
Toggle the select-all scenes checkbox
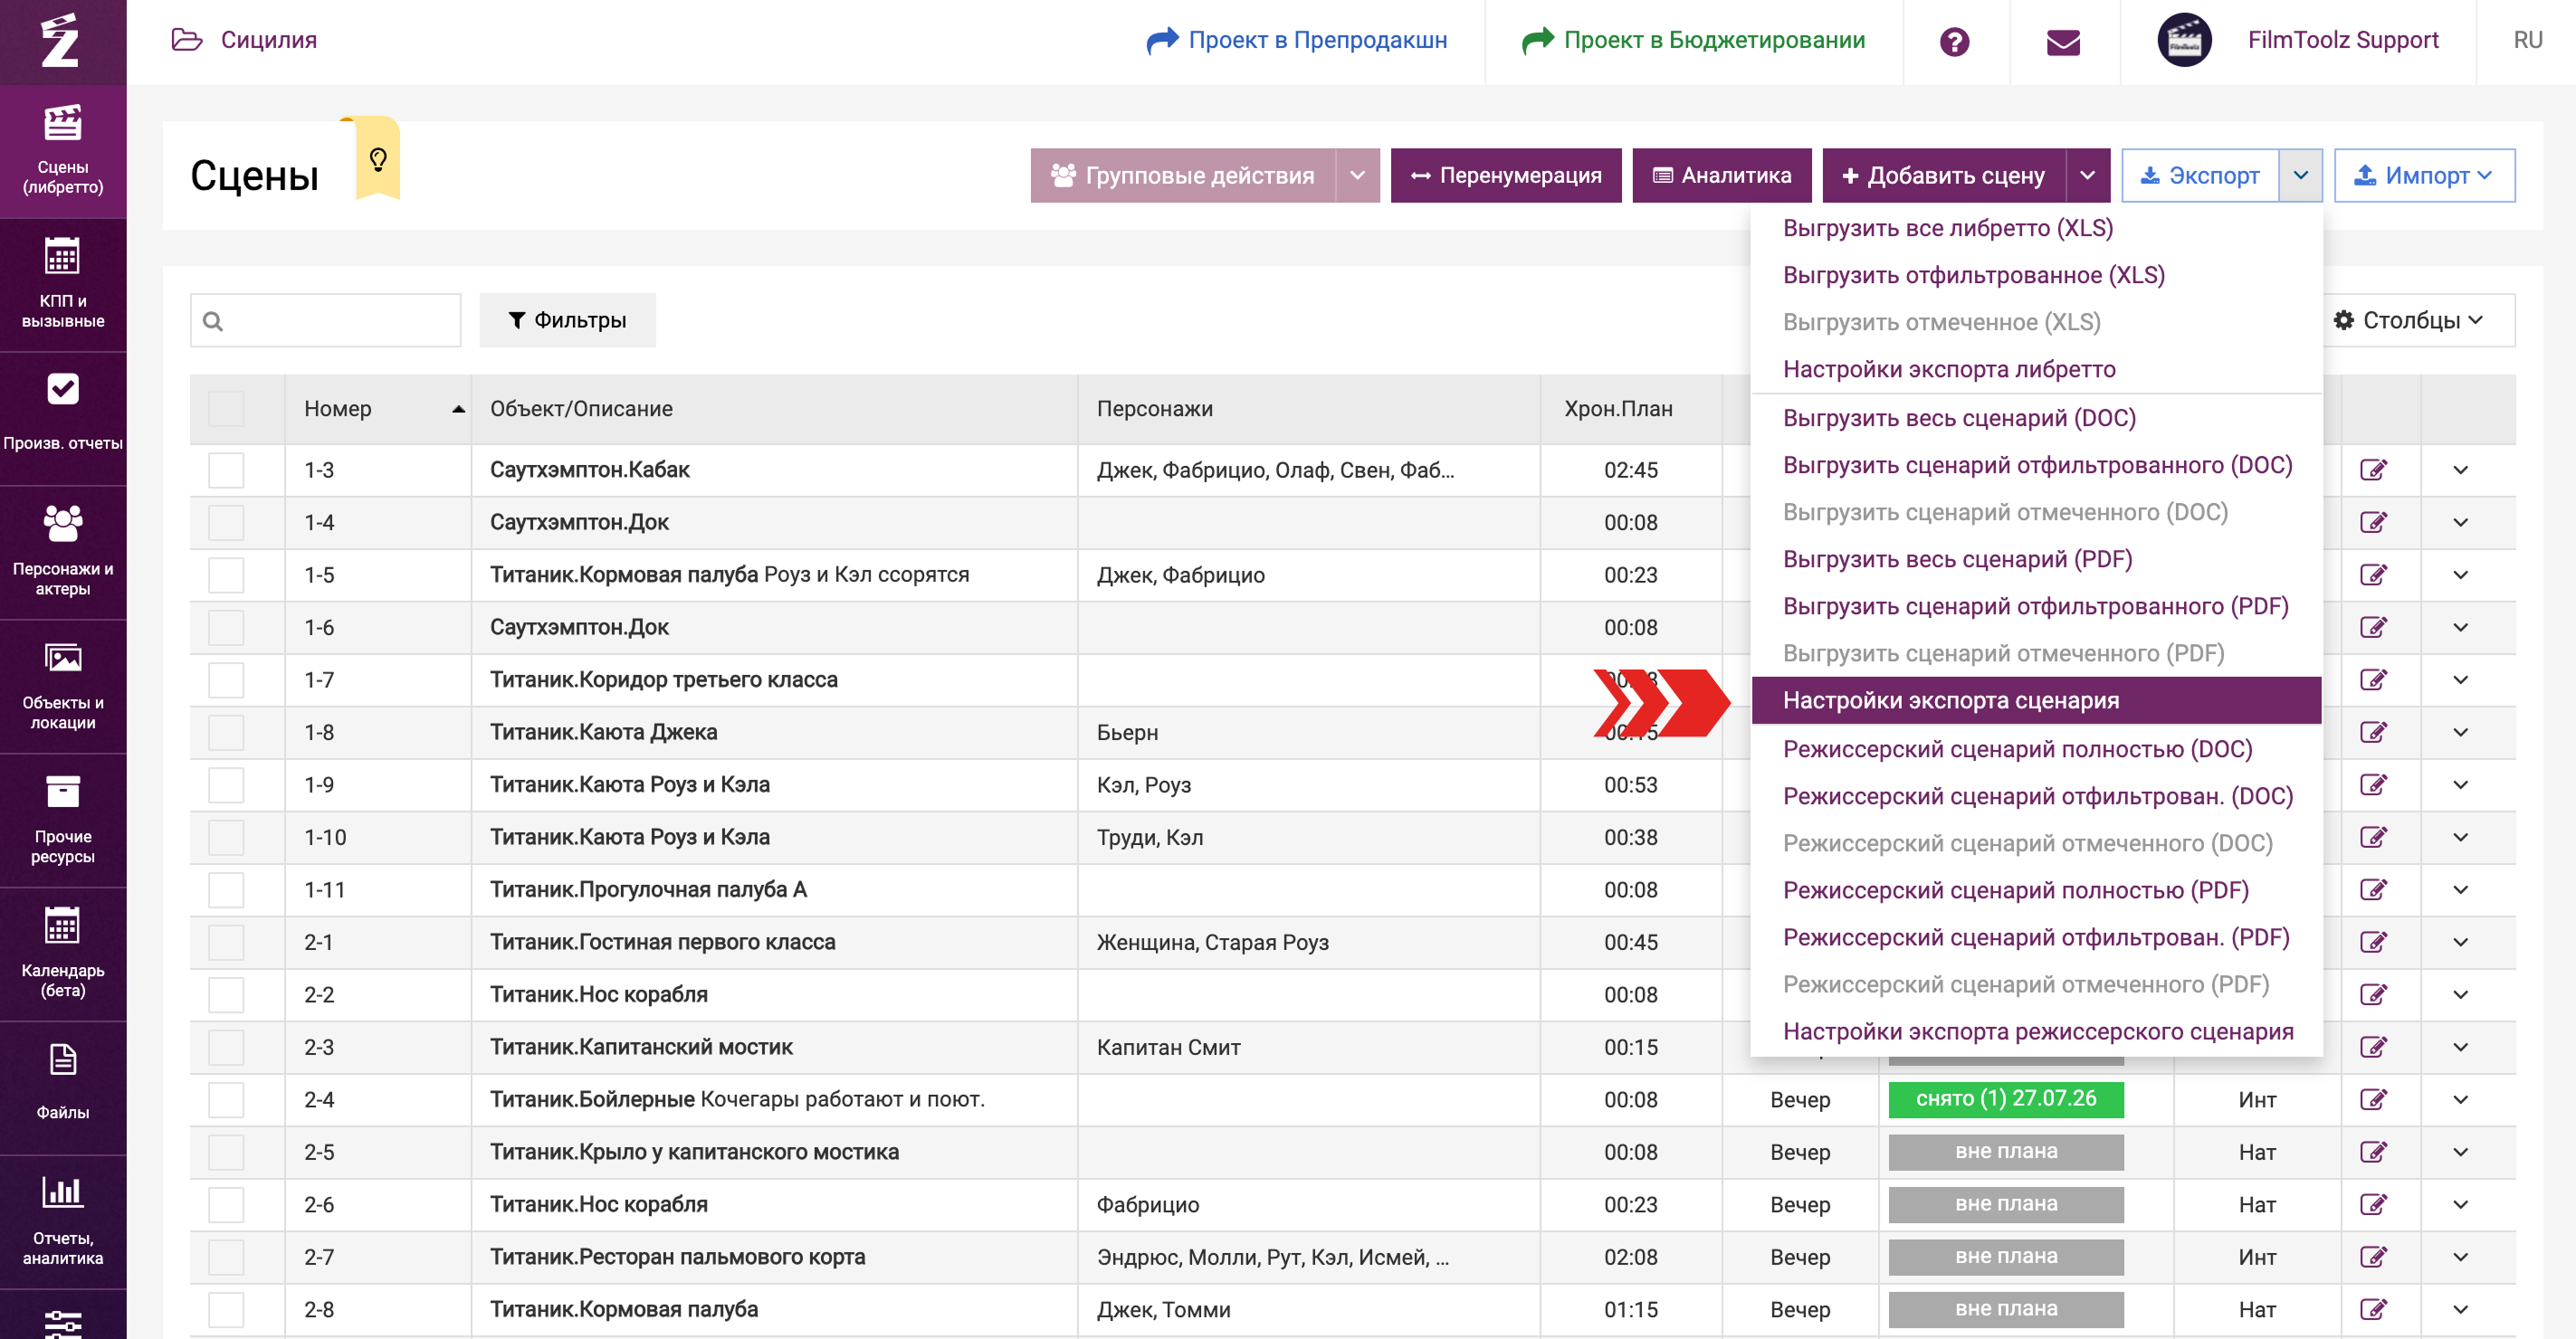(226, 409)
